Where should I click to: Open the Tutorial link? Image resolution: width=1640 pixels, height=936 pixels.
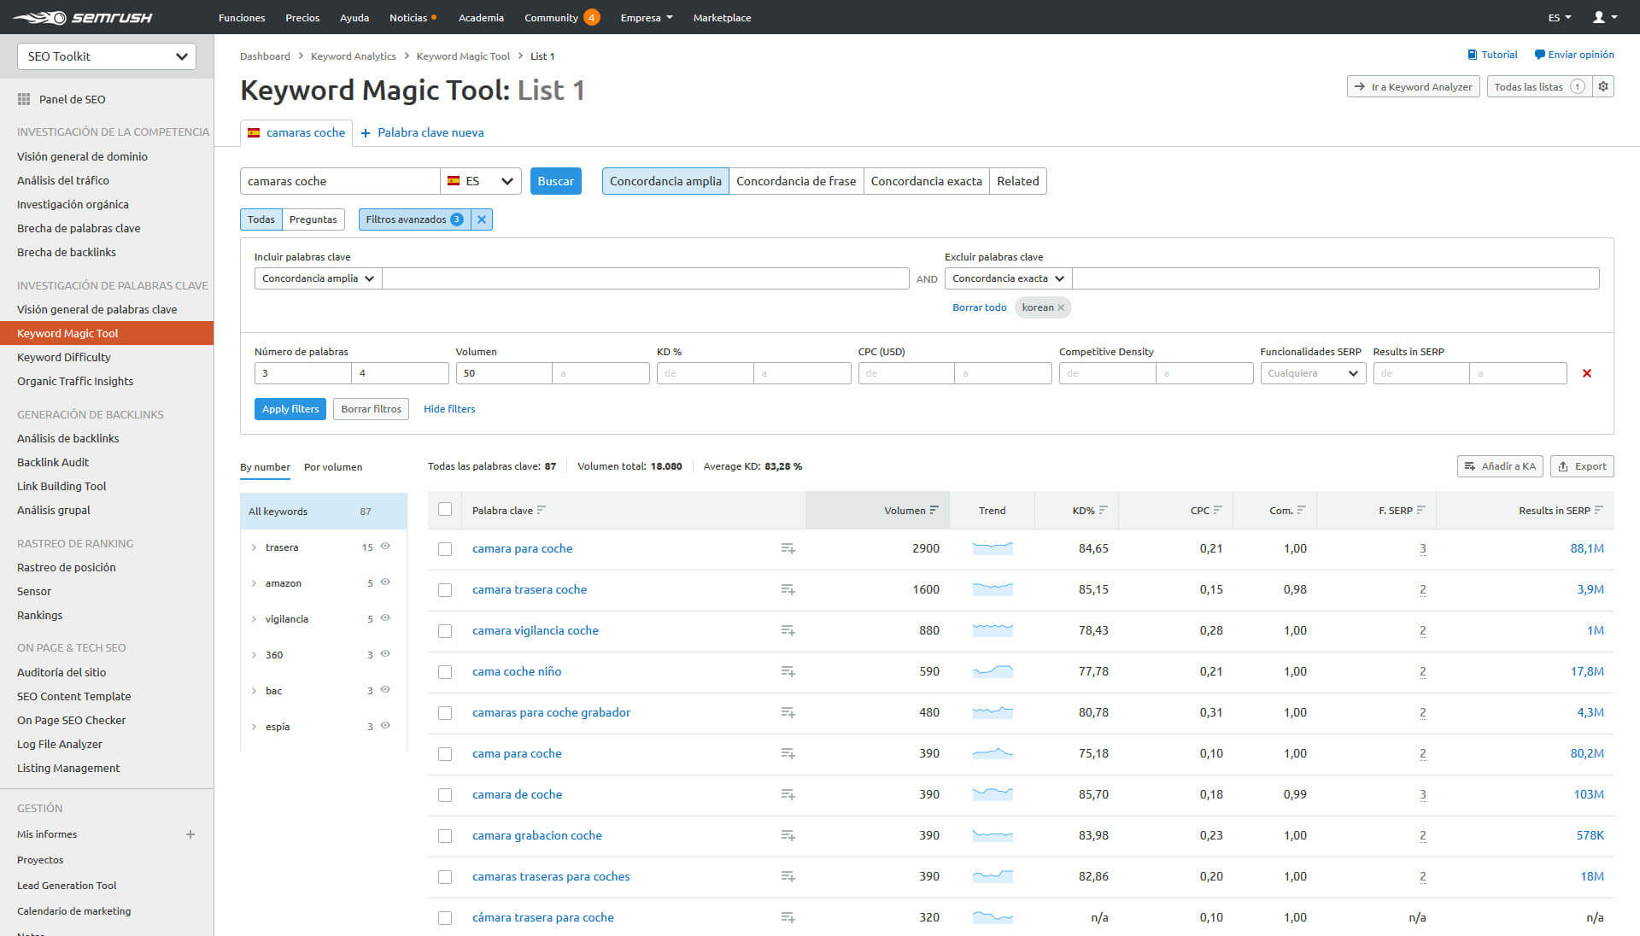[1492, 55]
